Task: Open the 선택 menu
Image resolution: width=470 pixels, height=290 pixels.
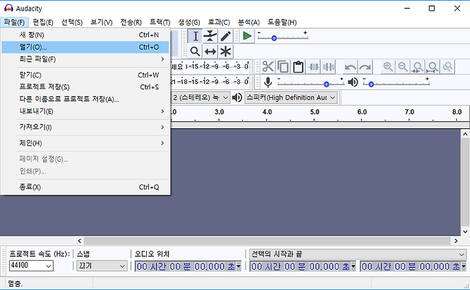Action: (72, 22)
